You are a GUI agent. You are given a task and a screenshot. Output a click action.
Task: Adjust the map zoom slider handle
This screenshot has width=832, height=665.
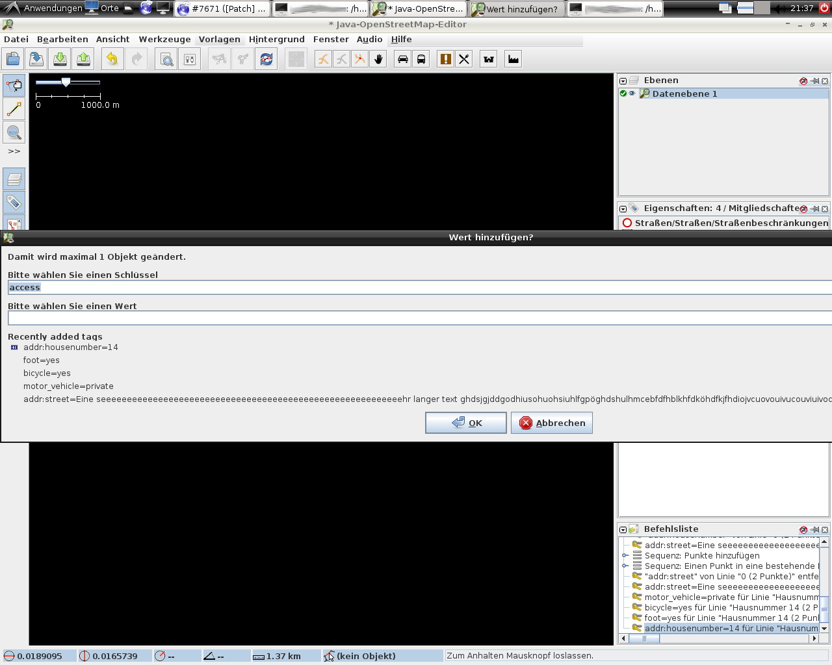(66, 82)
